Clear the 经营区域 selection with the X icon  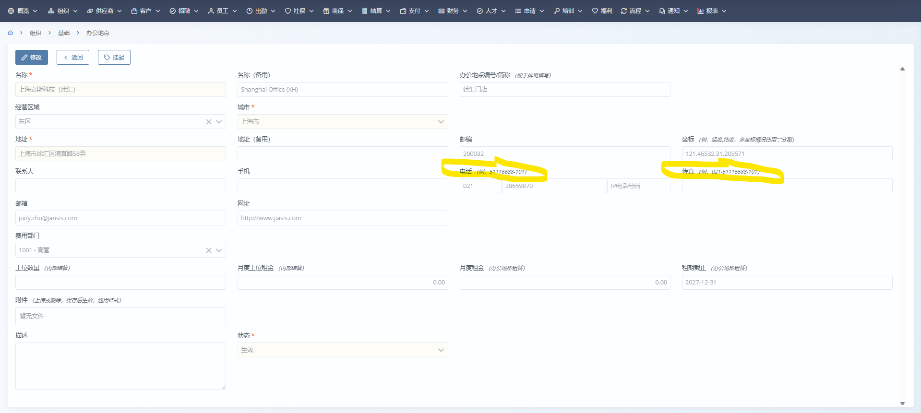(x=209, y=122)
